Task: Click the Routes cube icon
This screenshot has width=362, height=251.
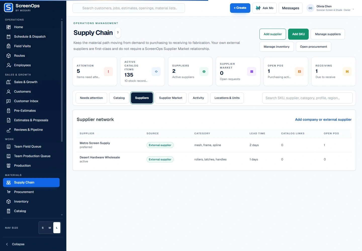Action: [9, 56]
